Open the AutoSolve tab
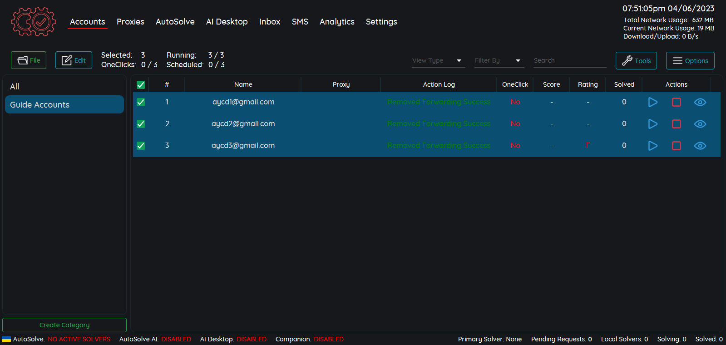 click(x=175, y=22)
